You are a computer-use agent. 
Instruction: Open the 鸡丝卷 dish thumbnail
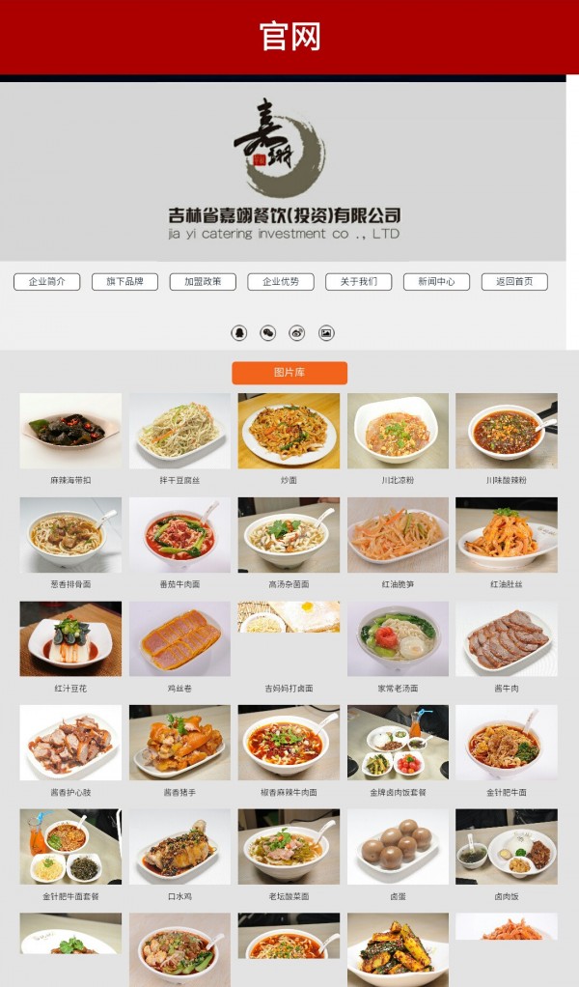pos(179,639)
